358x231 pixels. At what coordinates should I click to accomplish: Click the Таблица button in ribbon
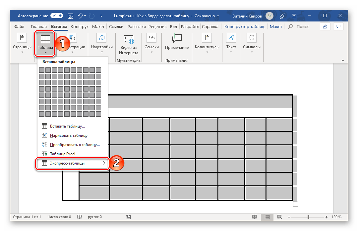[45, 44]
